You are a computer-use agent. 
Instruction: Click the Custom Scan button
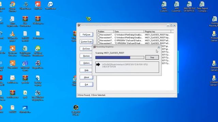pos(86,42)
